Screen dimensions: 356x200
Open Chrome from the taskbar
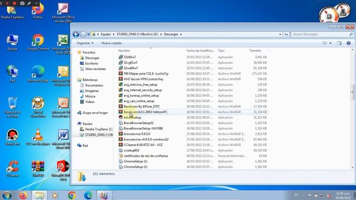coord(72,196)
